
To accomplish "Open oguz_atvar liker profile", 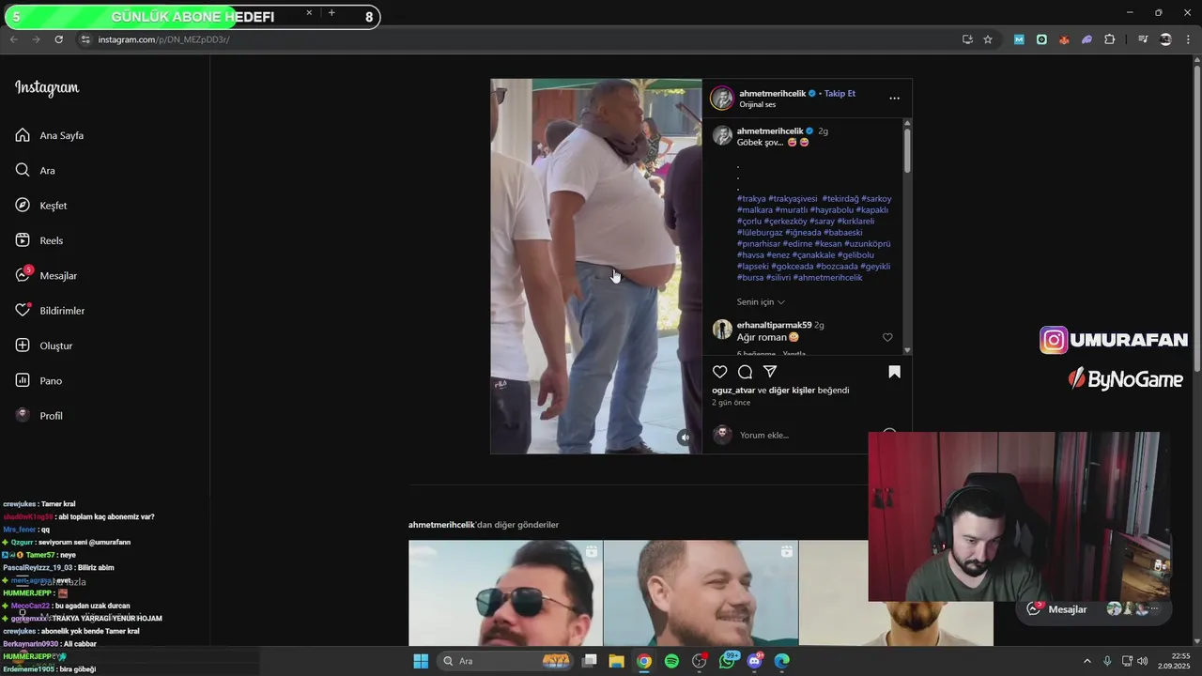I will (733, 390).
